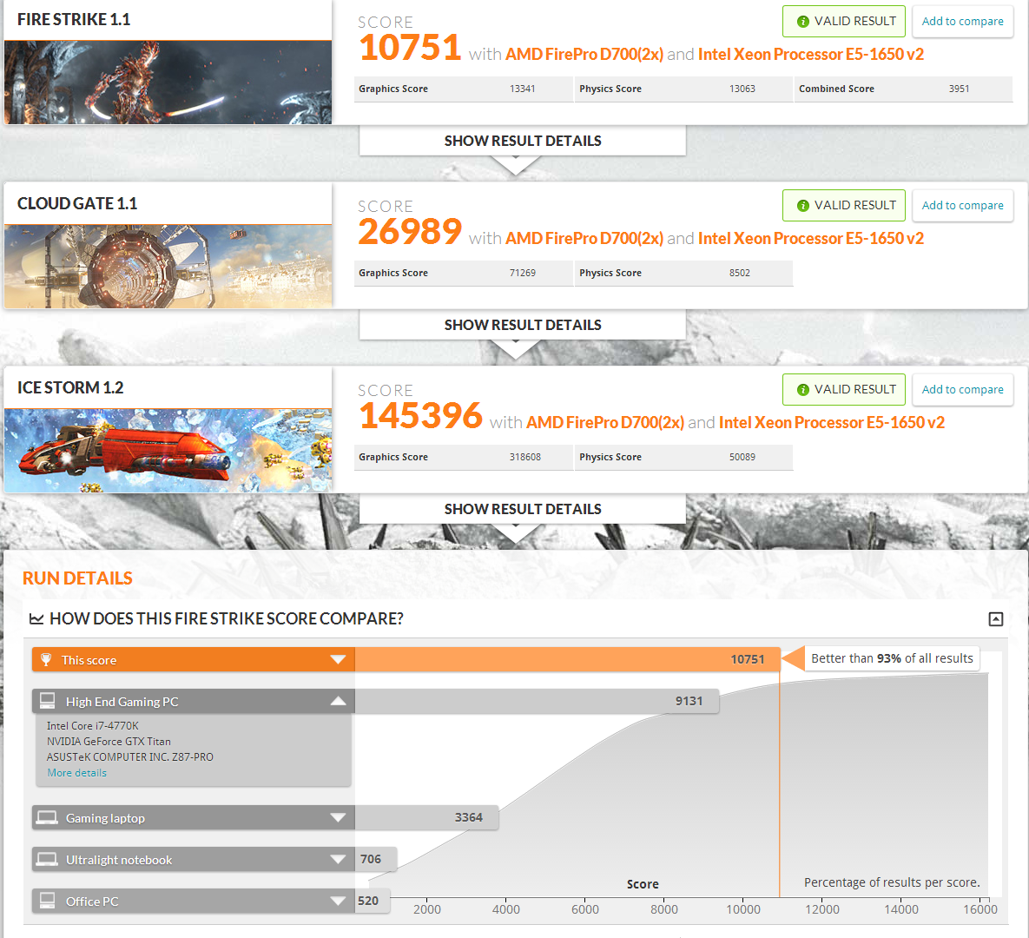1029x938 pixels.
Task: Open Intel Xeon E5-1650 v2 link in Fire Strike
Action: point(810,55)
